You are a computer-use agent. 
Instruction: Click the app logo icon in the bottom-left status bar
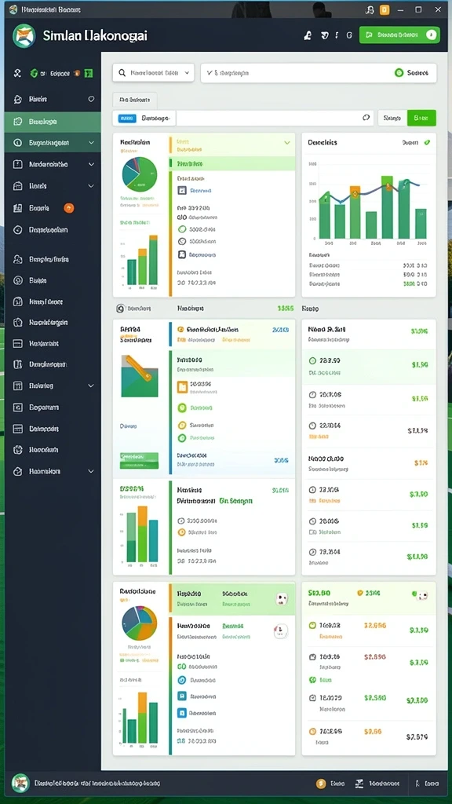coord(20,783)
